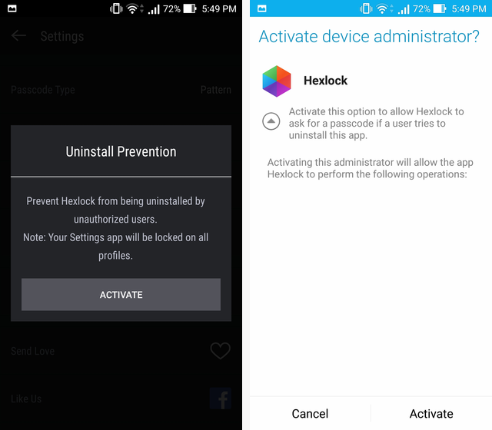
Task: Open the Like Us settings entry
Action: tap(121, 399)
